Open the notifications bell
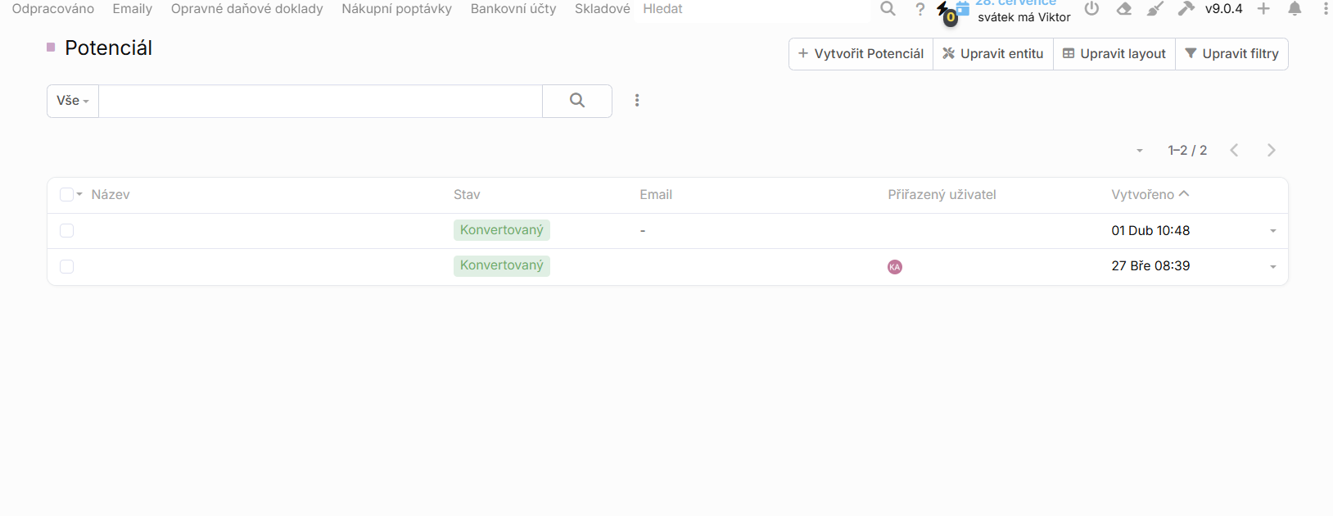This screenshot has width=1333, height=516. coord(1295,9)
